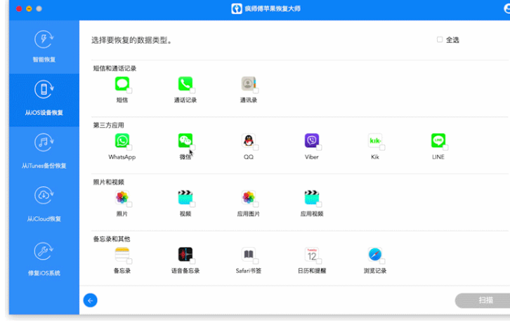The width and height of the screenshot is (510, 322).
Task: Choose the LINE app icon
Action: [x=438, y=141]
